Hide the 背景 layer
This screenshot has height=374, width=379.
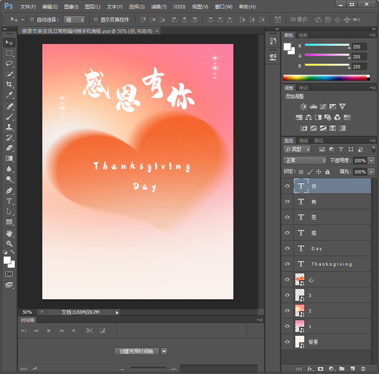coord(287,342)
